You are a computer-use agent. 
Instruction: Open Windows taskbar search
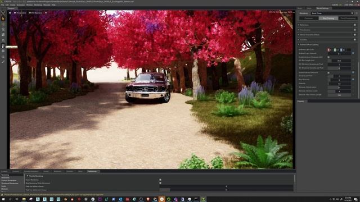click(x=10, y=199)
